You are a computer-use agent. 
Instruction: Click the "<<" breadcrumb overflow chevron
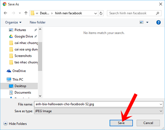37,13
